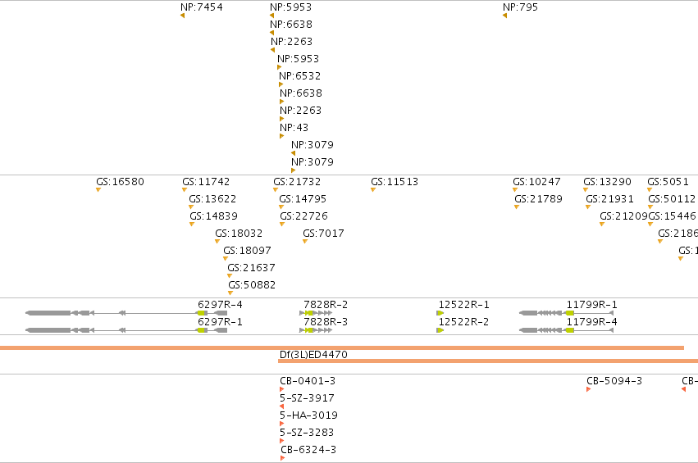Pick the triangle marker under GS:21637
Image resolution: width=698 pixels, height=463 pixels.
click(x=230, y=276)
